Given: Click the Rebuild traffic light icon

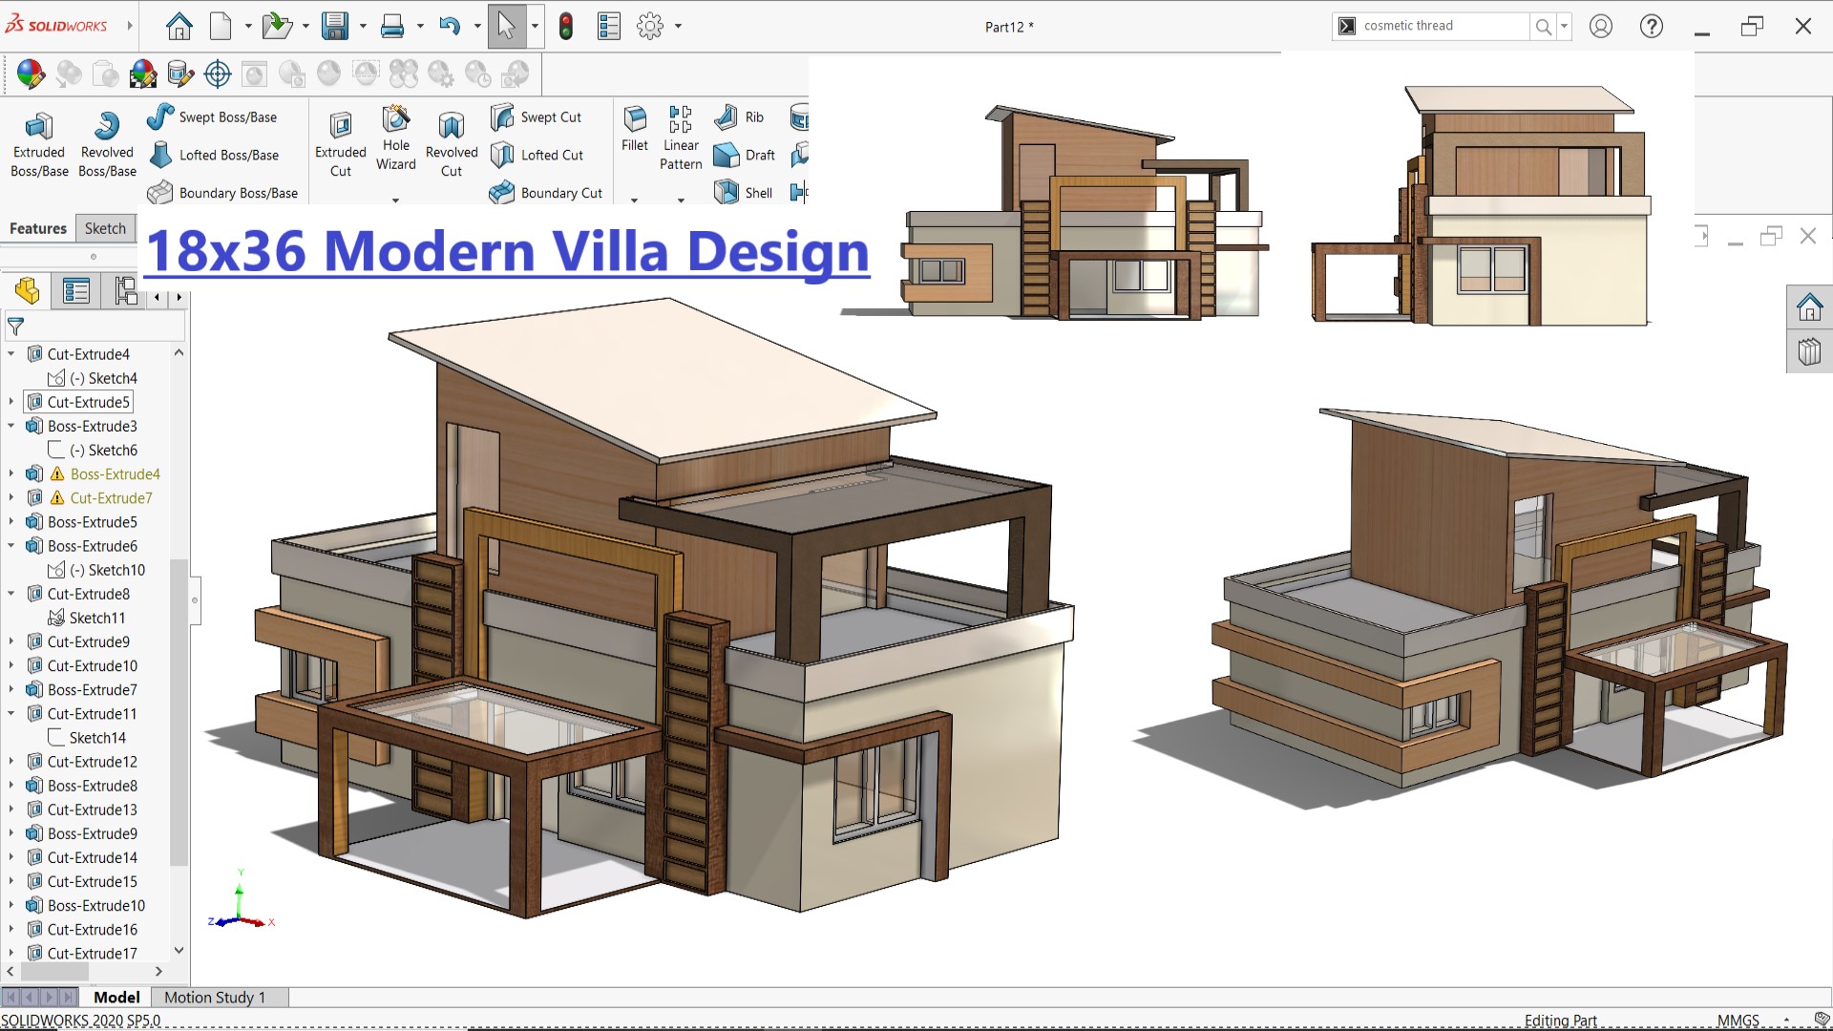Looking at the screenshot, I should click(x=566, y=26).
